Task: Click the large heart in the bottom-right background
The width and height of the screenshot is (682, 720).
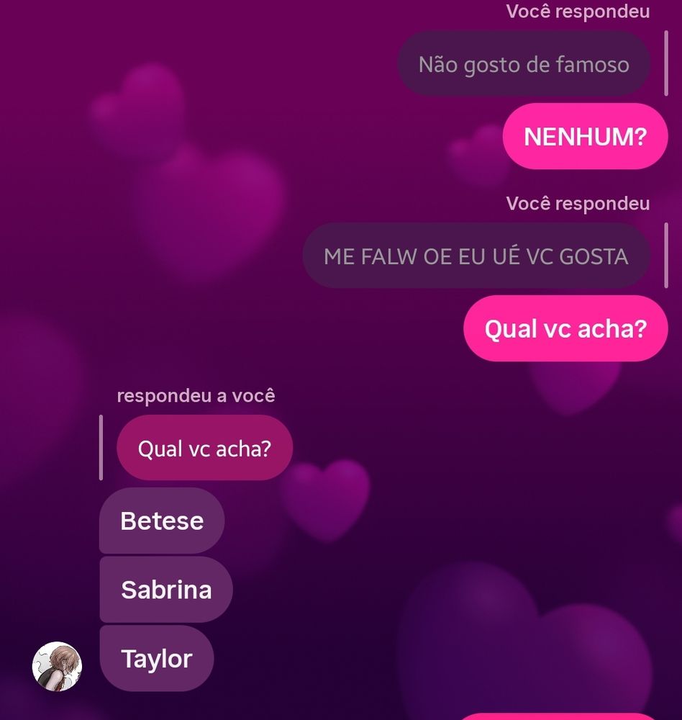Action: tap(525, 643)
